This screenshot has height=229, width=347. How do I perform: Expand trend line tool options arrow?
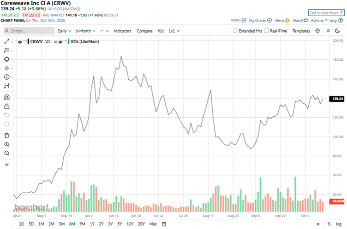(x=12, y=41)
